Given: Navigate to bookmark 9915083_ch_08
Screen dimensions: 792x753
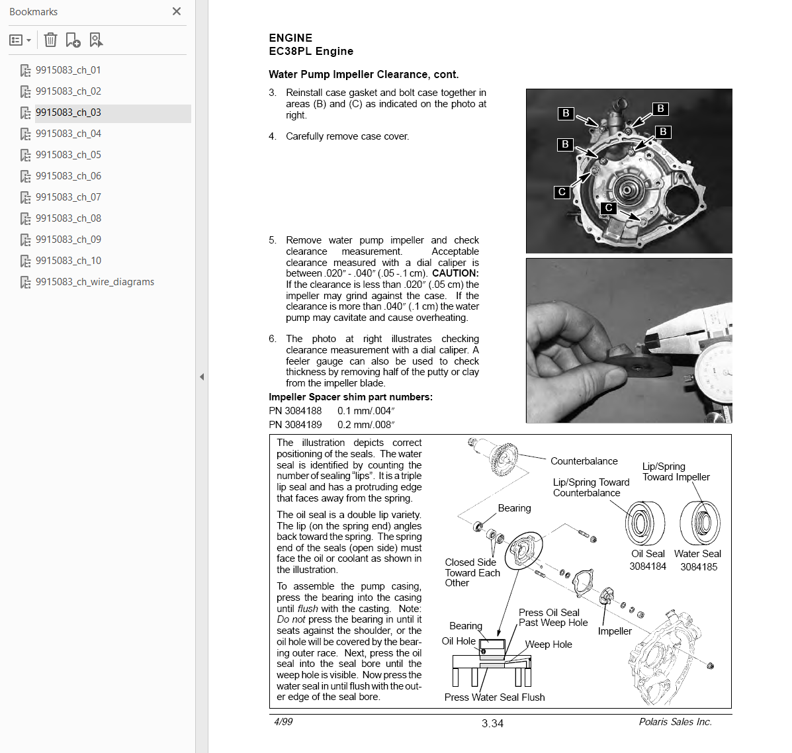Looking at the screenshot, I should point(68,218).
